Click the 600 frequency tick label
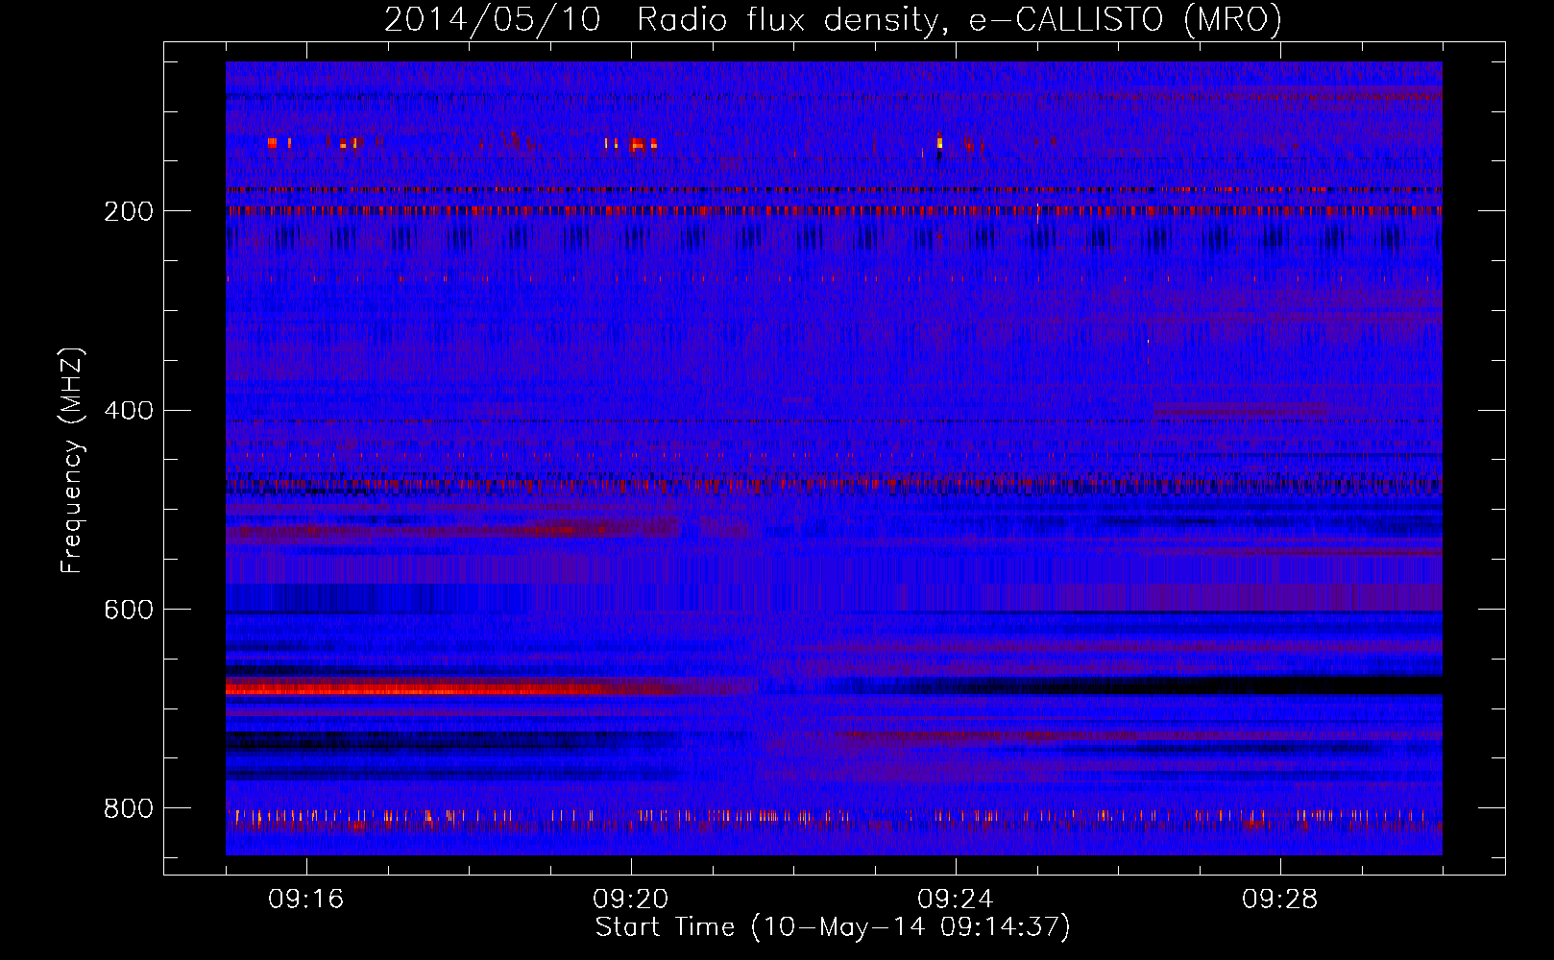 pos(128,611)
